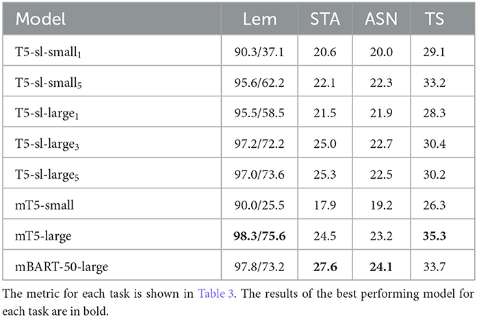Select the ASN column header
This screenshot has height=317, width=477.
[381, 19]
